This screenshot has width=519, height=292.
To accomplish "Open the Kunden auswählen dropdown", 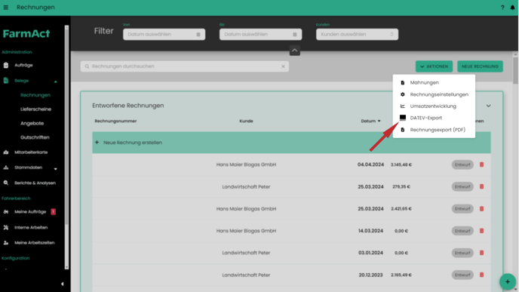I will pyautogui.click(x=357, y=35).
